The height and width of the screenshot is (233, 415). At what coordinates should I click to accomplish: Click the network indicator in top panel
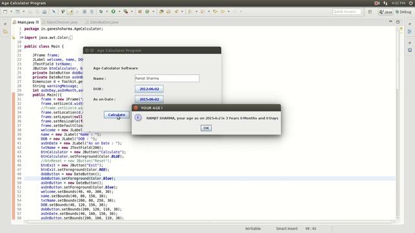(x=385, y=3)
